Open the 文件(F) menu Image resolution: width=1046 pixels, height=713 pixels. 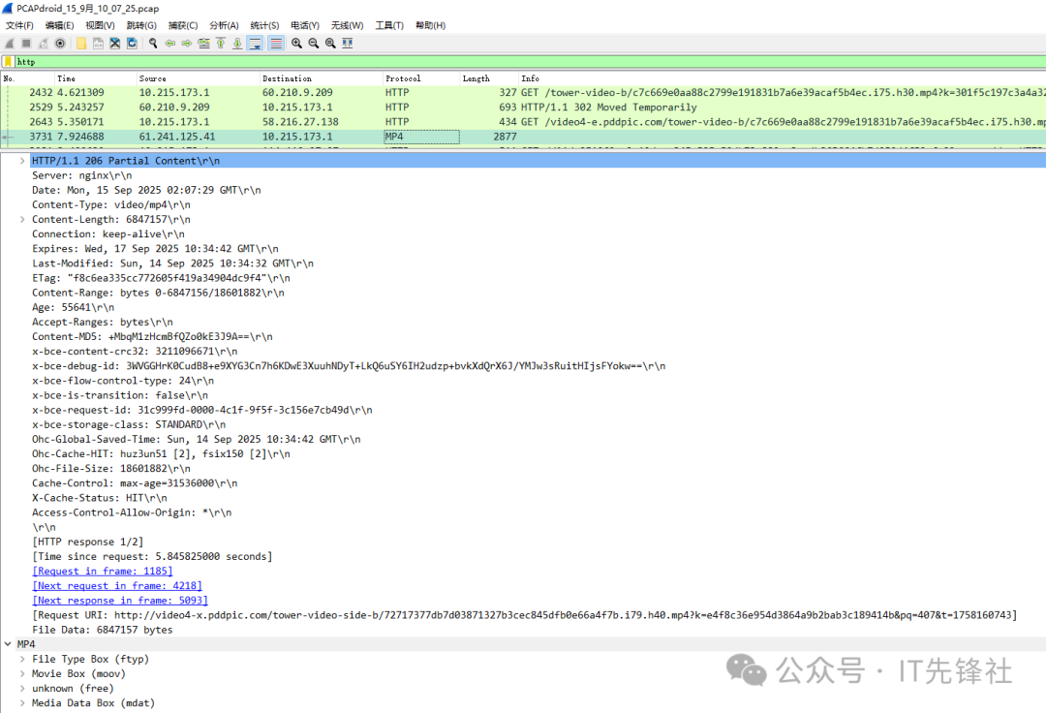pyautogui.click(x=19, y=25)
